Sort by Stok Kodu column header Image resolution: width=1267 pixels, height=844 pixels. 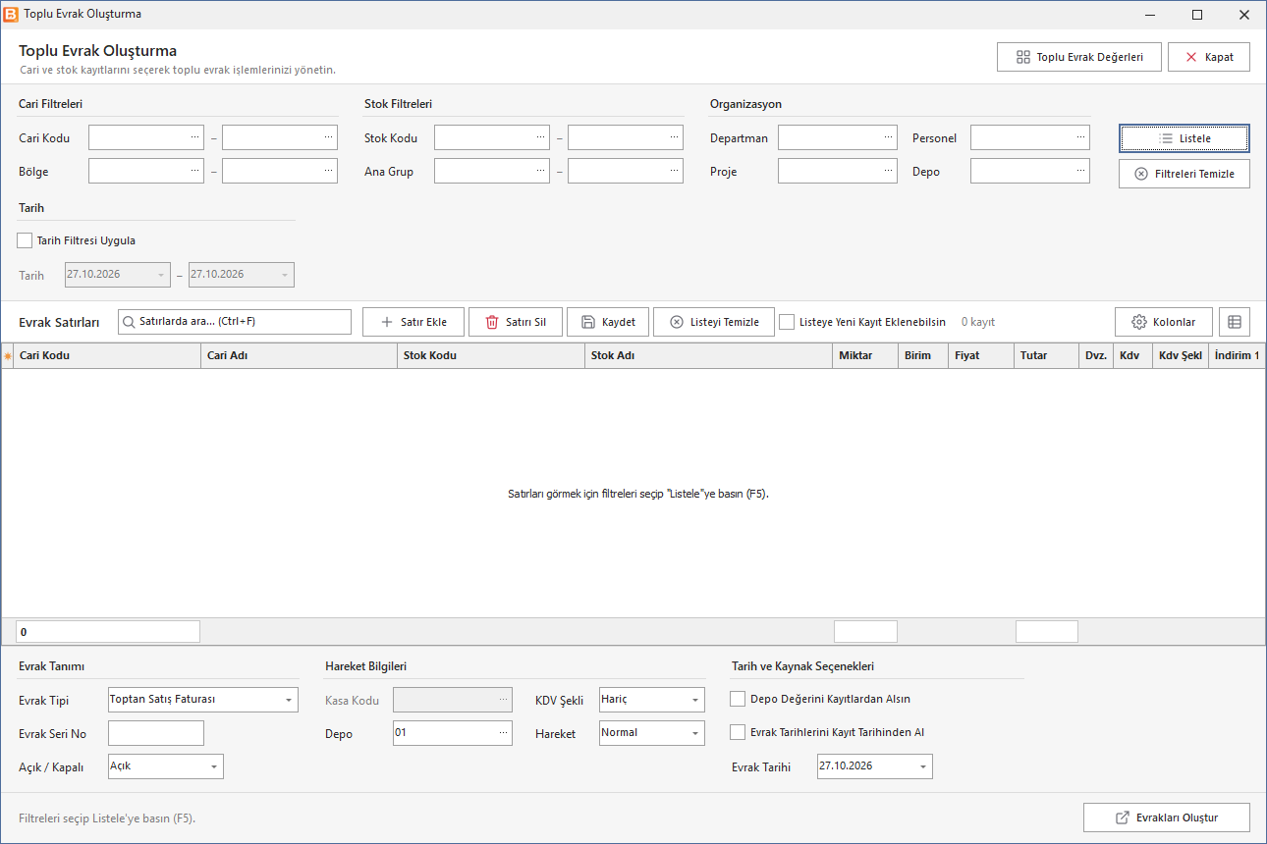pos(490,355)
